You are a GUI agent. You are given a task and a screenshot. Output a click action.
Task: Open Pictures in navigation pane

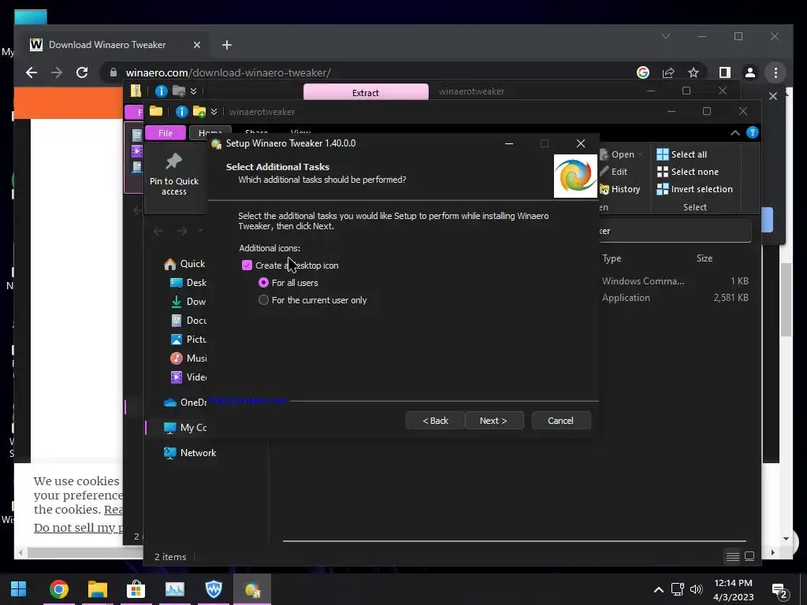pos(188,340)
